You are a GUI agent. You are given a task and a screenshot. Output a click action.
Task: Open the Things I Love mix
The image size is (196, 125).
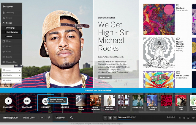181,103
